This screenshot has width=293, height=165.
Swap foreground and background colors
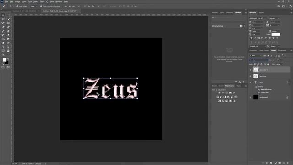8,59
